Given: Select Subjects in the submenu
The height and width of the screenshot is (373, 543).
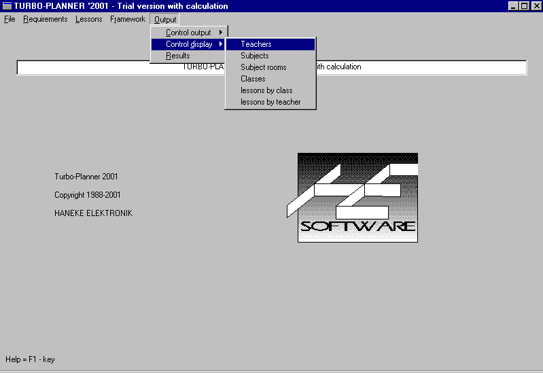Looking at the screenshot, I should (x=270, y=56).
